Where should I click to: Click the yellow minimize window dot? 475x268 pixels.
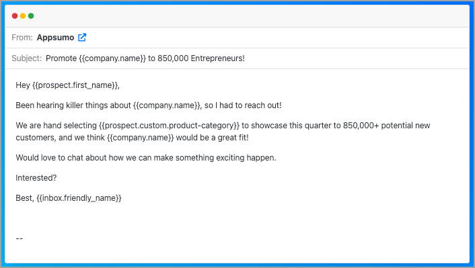click(x=23, y=16)
